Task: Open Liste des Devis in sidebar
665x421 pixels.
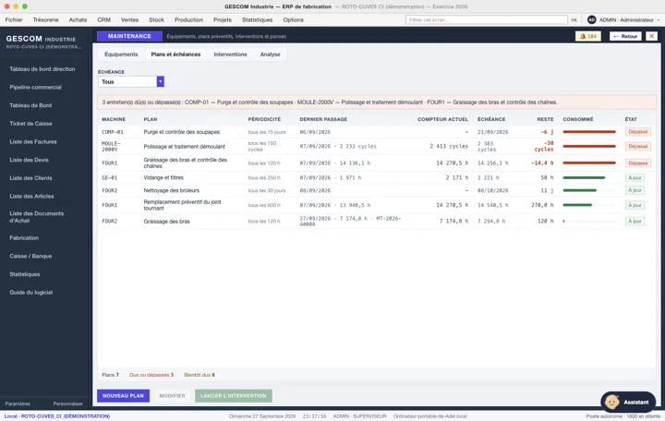Action: pyautogui.click(x=30, y=160)
